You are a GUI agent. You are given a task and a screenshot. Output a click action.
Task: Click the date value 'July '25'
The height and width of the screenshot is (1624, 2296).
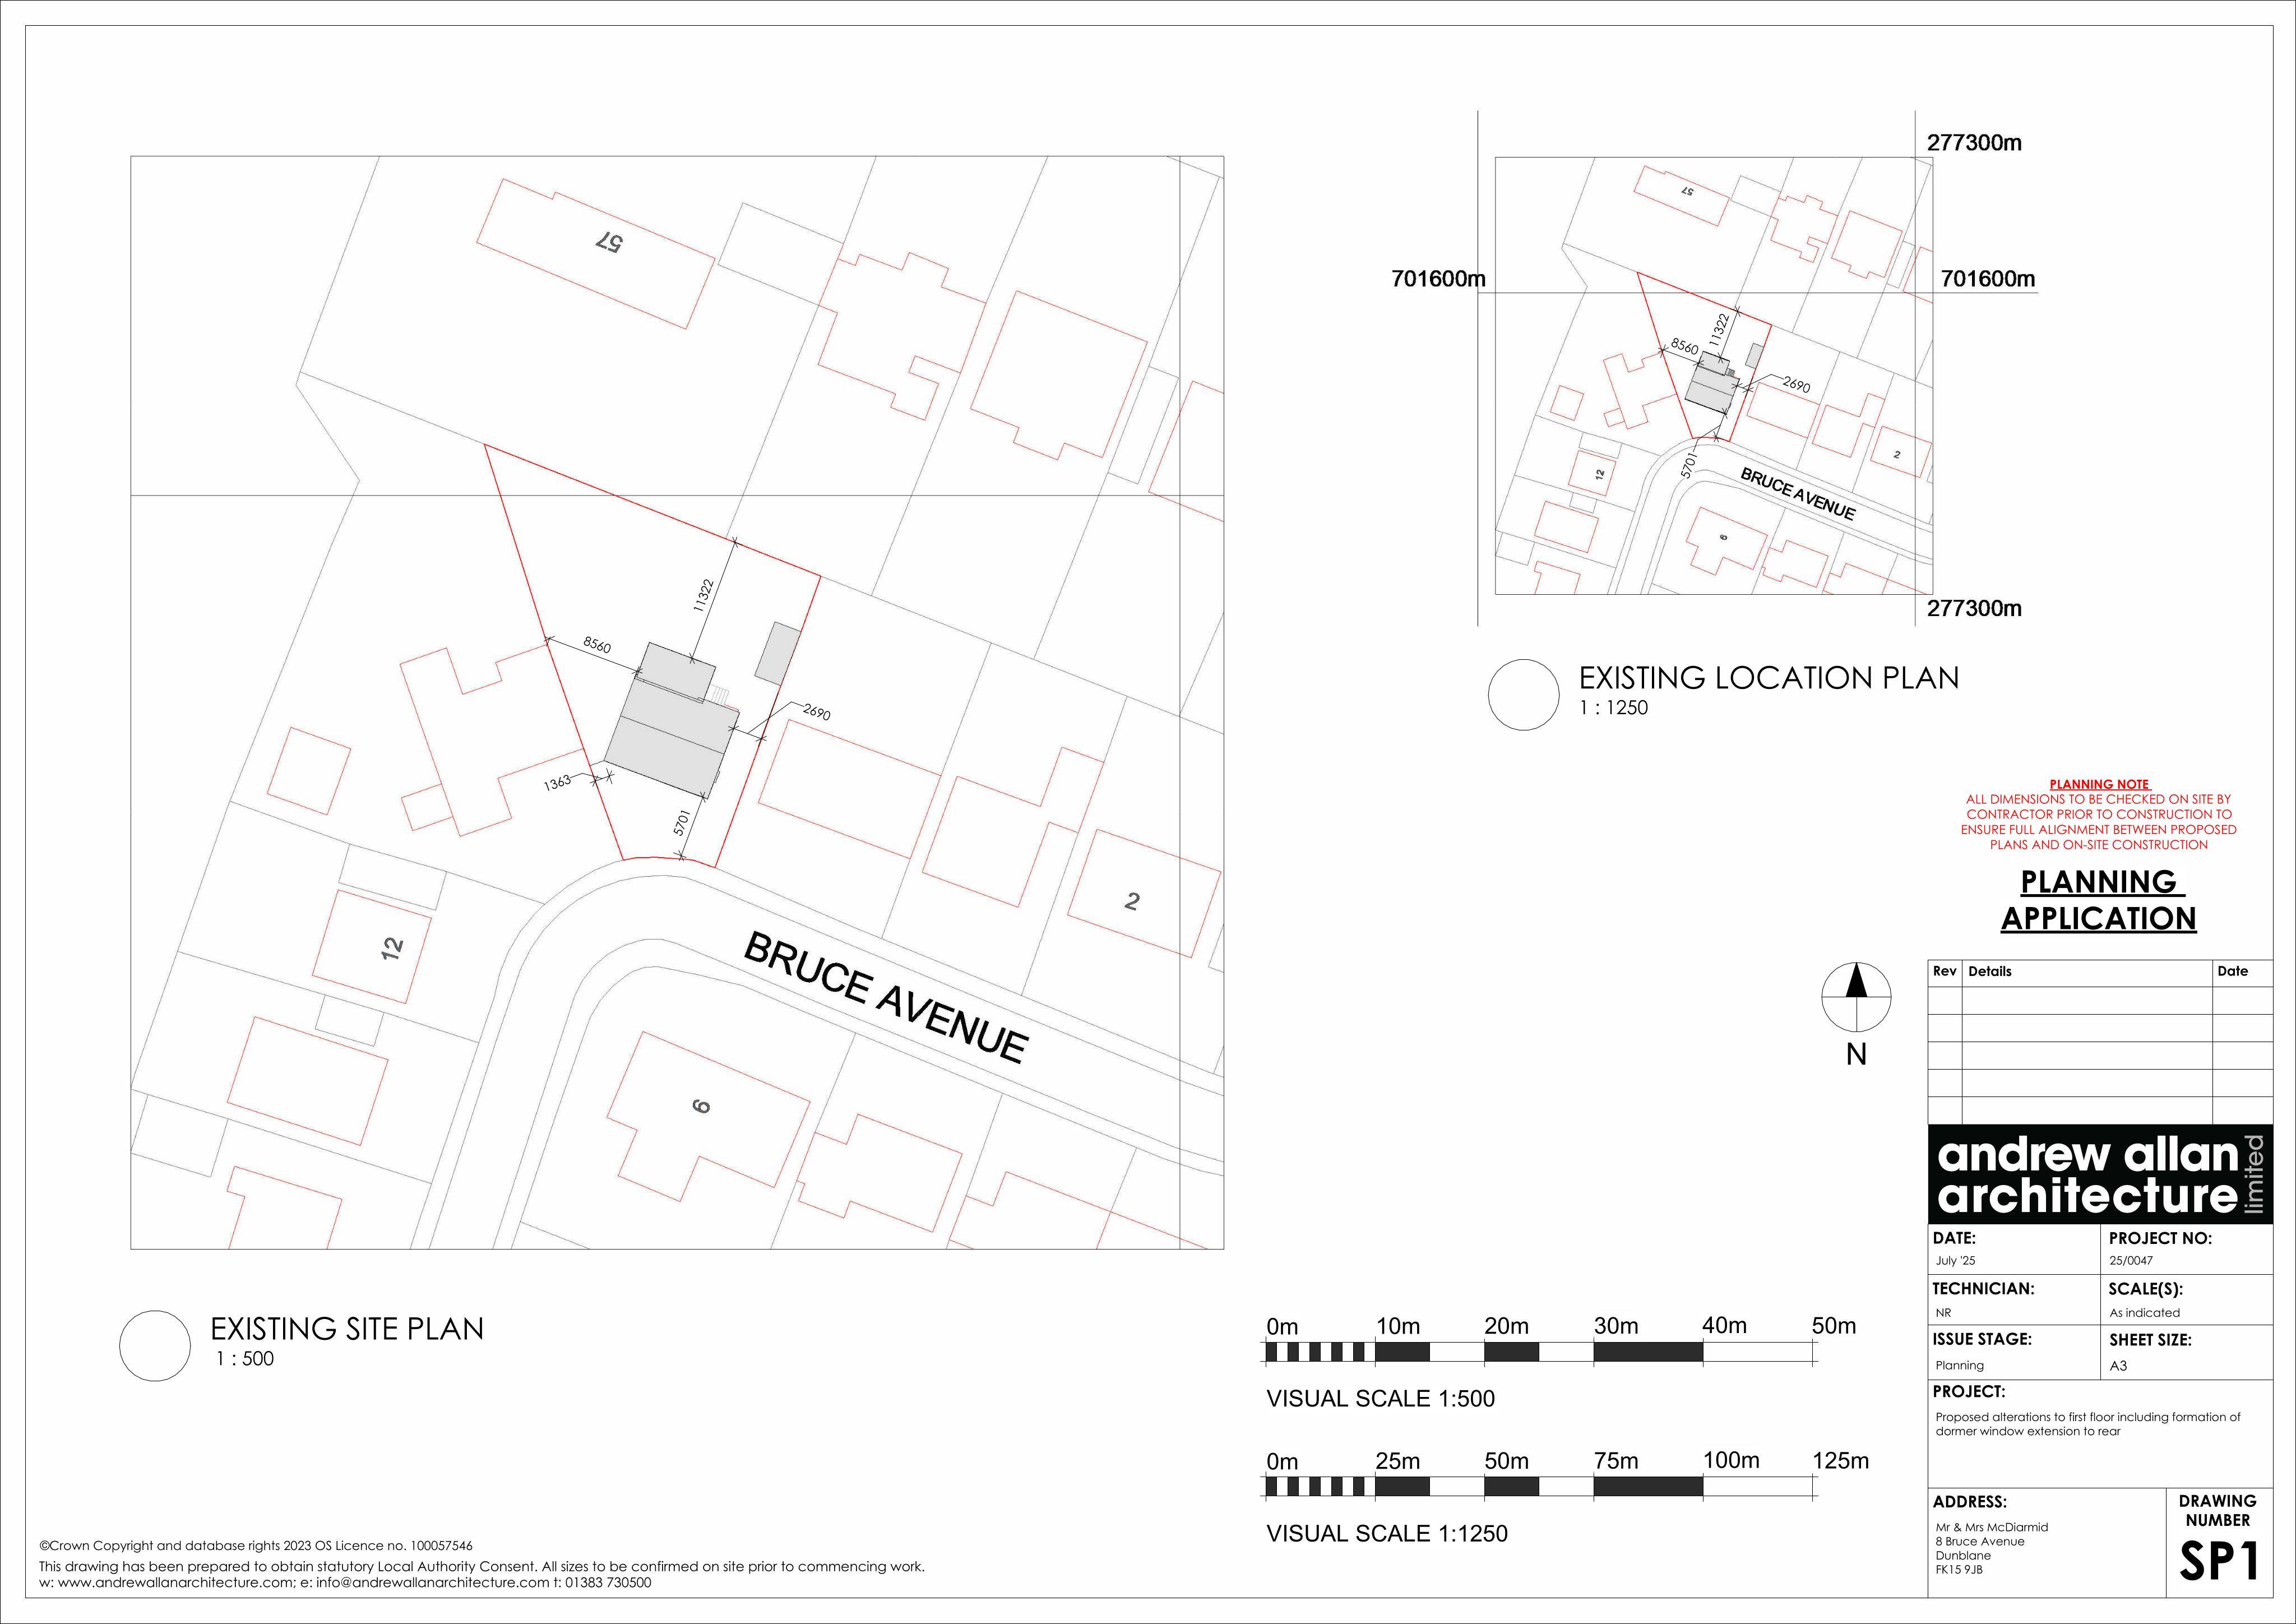pyautogui.click(x=1955, y=1261)
